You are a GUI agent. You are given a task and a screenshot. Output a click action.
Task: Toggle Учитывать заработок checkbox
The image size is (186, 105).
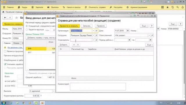point(5,64)
